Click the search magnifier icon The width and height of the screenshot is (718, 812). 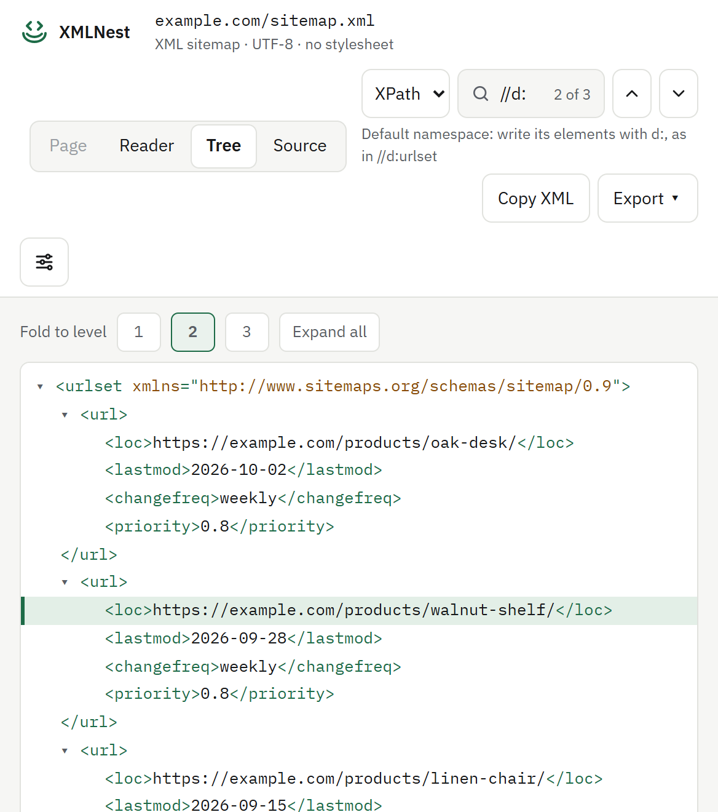coord(481,94)
